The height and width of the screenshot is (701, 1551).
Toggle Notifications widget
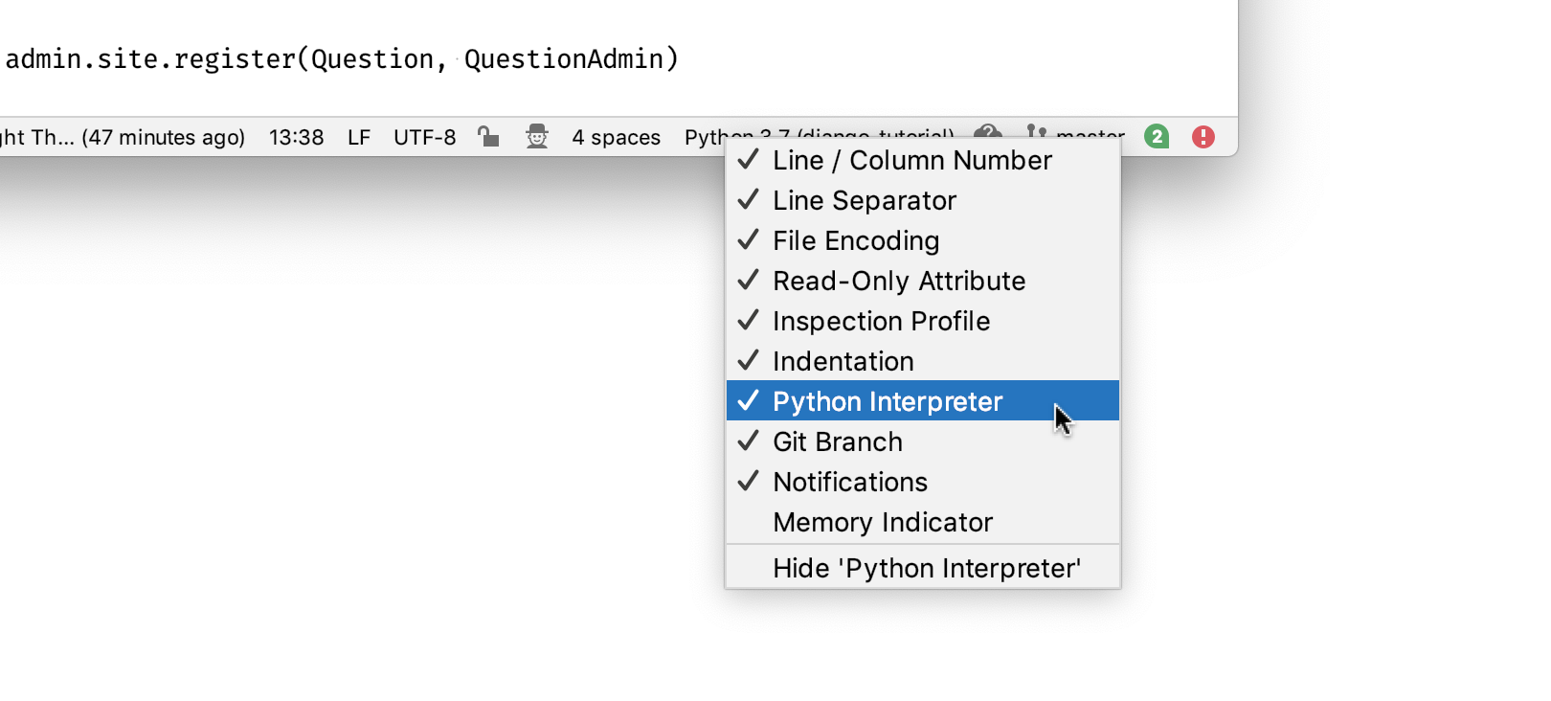[x=923, y=482]
